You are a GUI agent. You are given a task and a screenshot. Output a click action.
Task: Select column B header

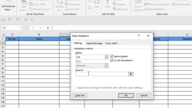click(x=39, y=35)
